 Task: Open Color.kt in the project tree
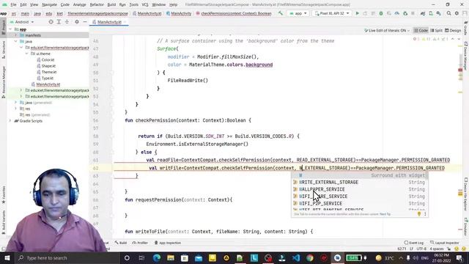[48, 60]
